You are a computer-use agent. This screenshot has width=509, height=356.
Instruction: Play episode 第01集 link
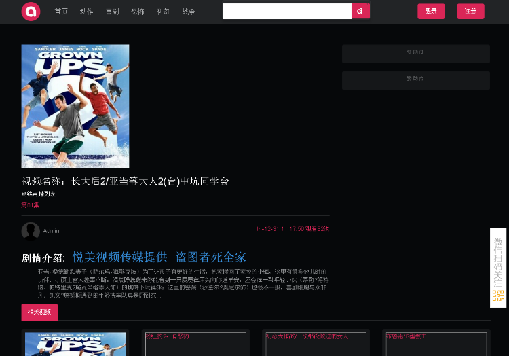pyautogui.click(x=30, y=205)
